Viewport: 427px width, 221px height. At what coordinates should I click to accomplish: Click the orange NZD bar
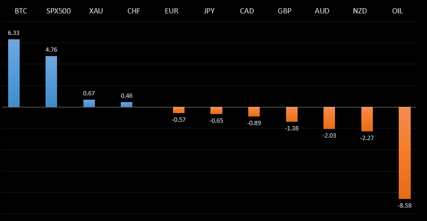(x=367, y=119)
